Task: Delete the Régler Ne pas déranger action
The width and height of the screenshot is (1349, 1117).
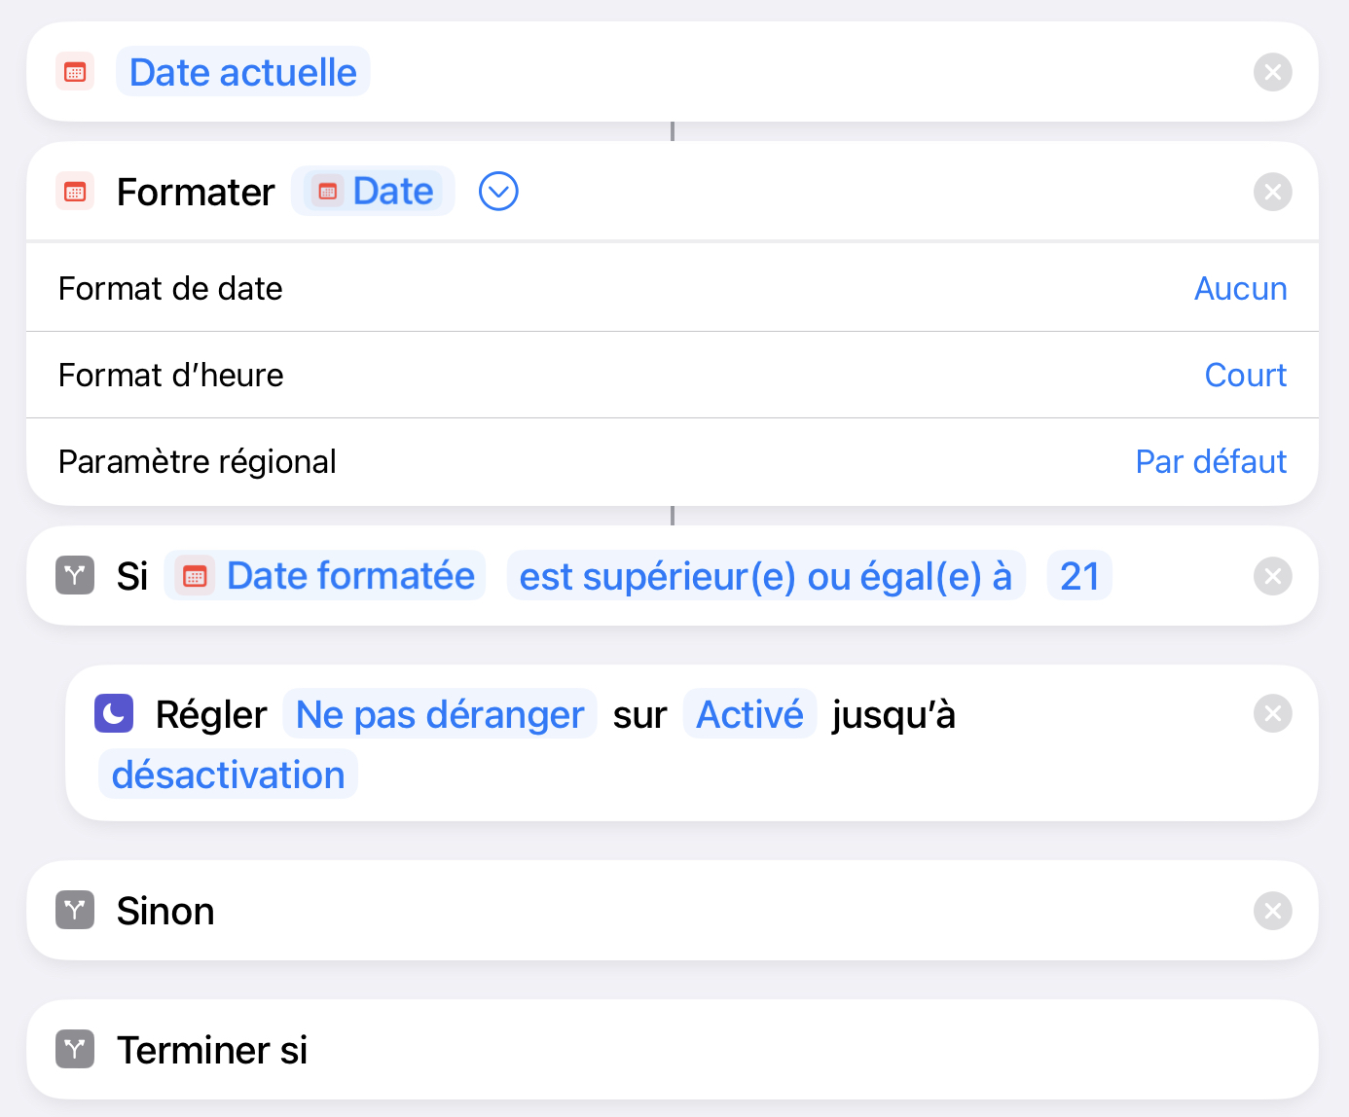Action: (x=1272, y=713)
